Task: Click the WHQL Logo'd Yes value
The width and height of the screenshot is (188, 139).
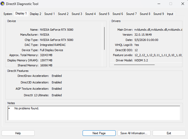Action: point(137,45)
